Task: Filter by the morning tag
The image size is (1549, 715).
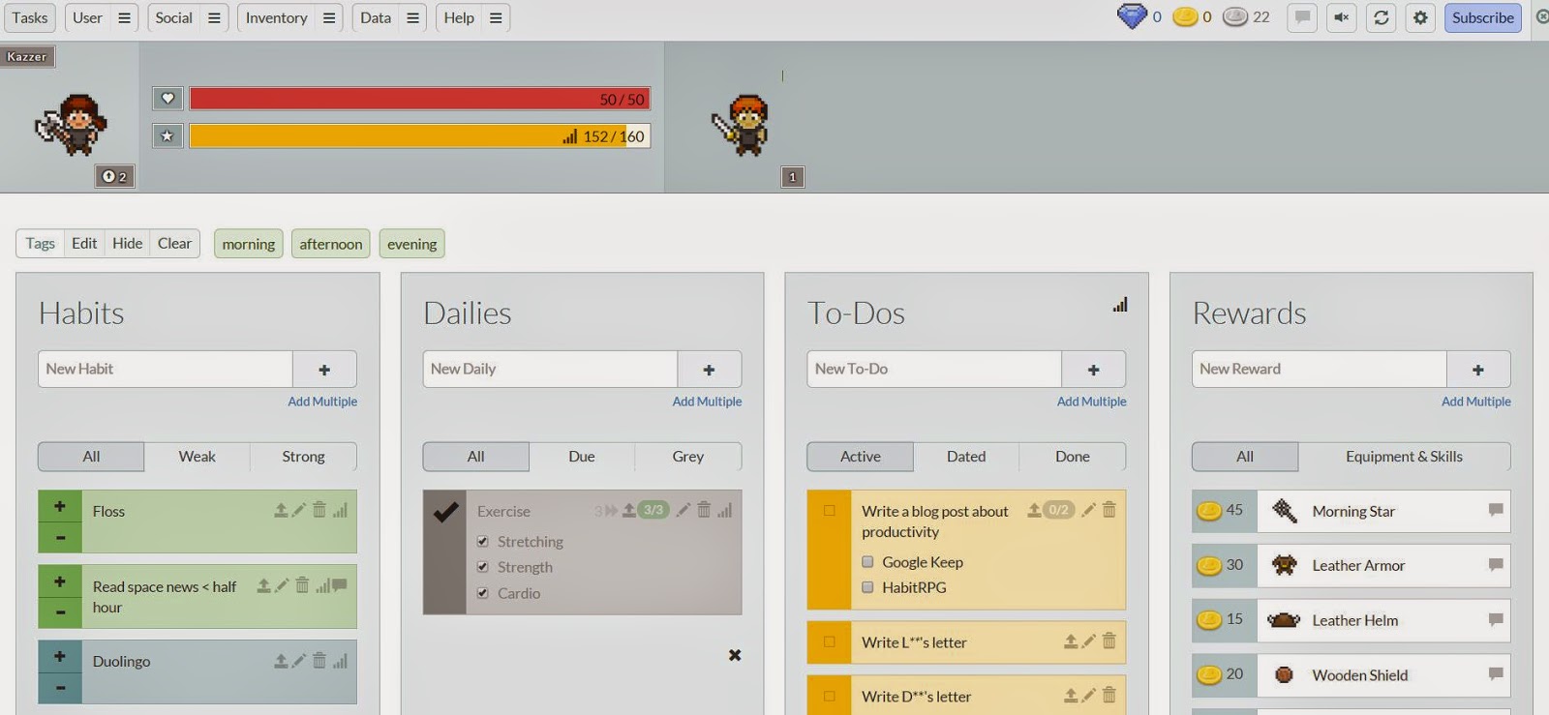Action: tap(249, 244)
